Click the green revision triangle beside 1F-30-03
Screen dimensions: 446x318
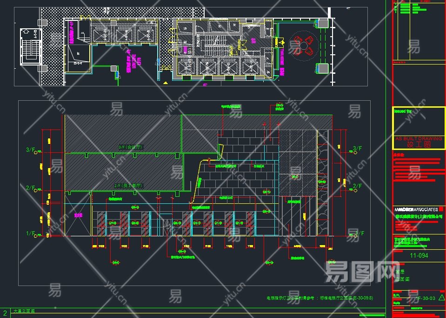point(441,298)
